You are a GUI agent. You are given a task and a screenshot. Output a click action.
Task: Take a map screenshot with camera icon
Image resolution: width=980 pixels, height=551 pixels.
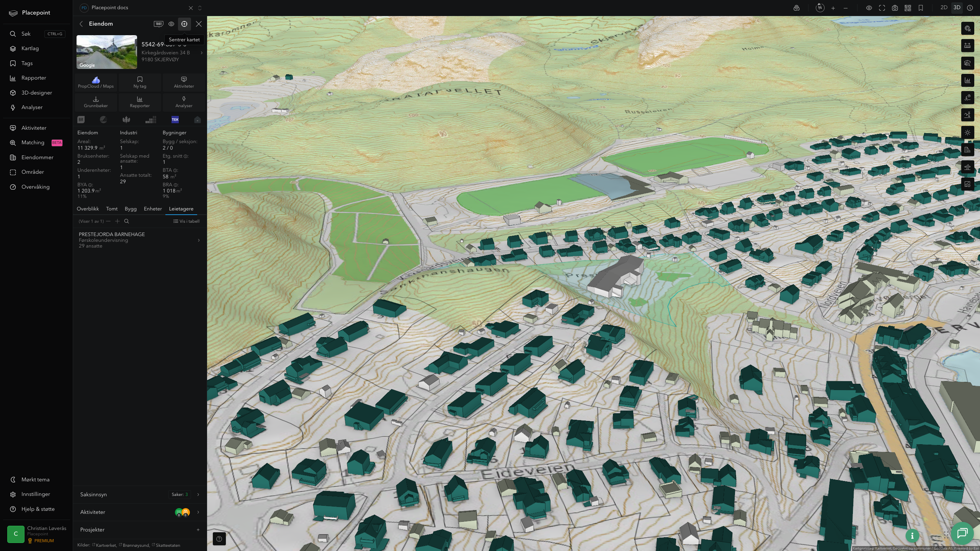click(x=895, y=8)
